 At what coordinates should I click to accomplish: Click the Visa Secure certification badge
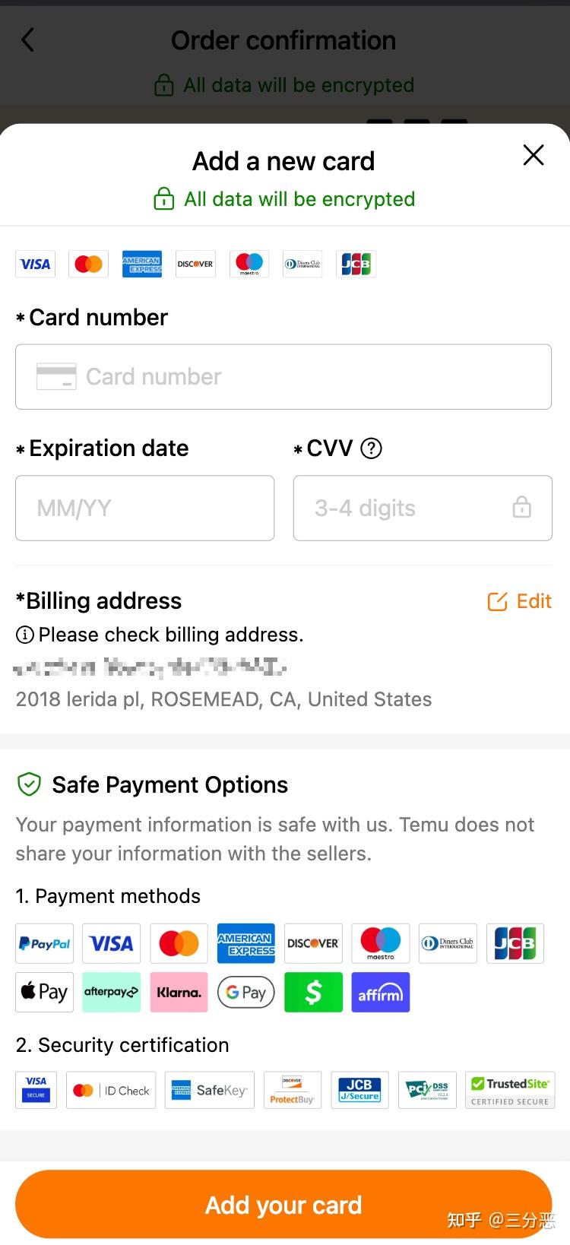click(x=36, y=1091)
